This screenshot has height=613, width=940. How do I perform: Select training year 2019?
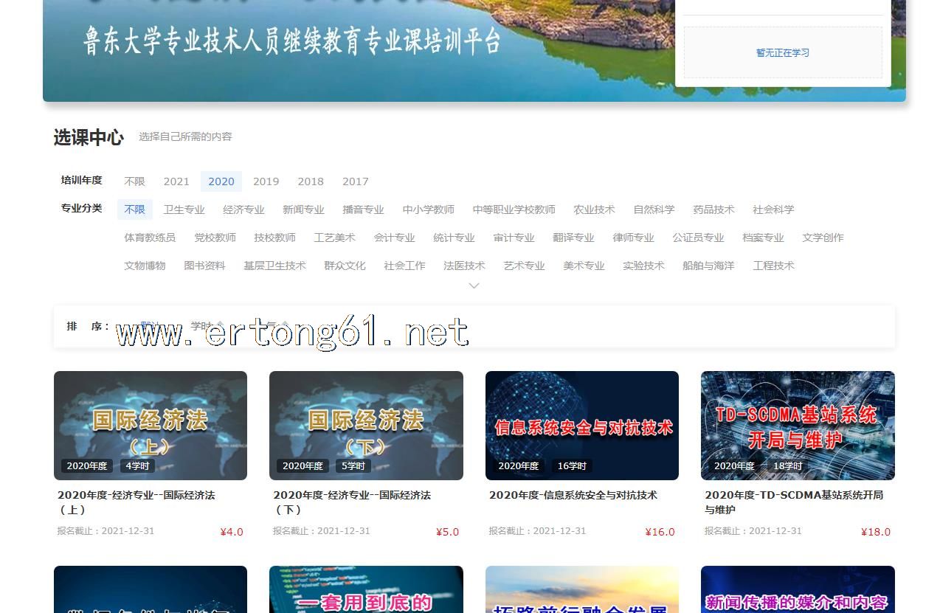pyautogui.click(x=266, y=181)
